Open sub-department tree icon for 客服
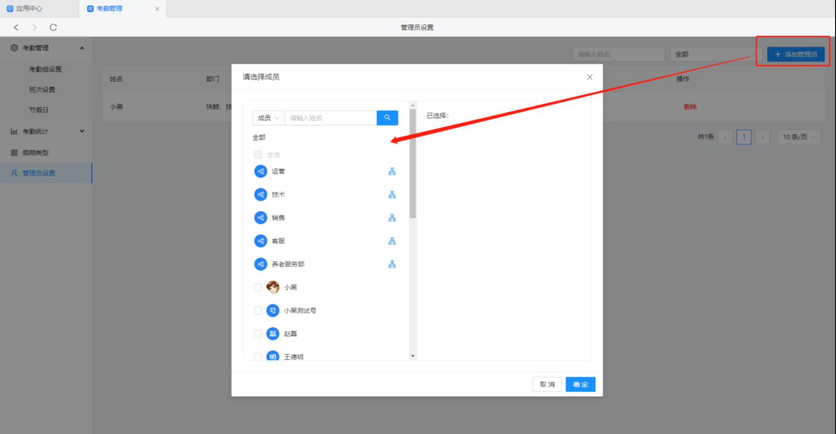Viewport: 836px width, 434px height. [x=392, y=241]
